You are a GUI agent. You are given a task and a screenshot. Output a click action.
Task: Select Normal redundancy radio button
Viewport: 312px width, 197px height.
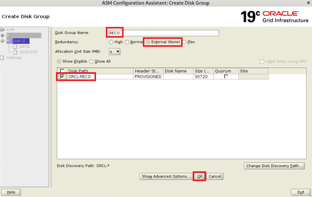point(127,42)
